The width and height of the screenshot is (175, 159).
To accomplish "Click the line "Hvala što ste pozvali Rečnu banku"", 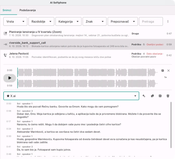I will click(x=68, y=107).
